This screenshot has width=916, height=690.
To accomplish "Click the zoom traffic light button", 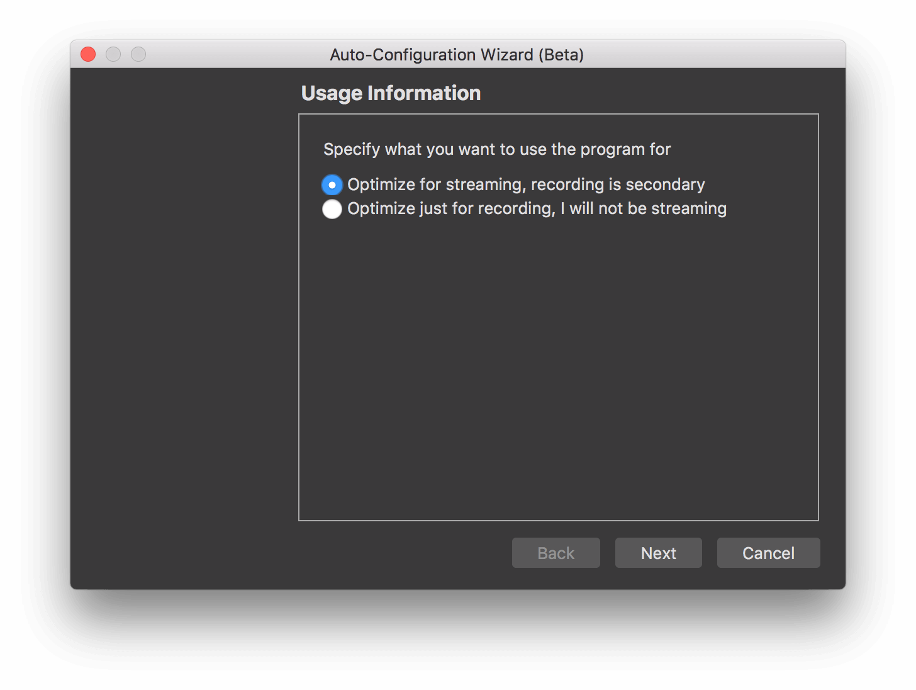I will pos(138,54).
